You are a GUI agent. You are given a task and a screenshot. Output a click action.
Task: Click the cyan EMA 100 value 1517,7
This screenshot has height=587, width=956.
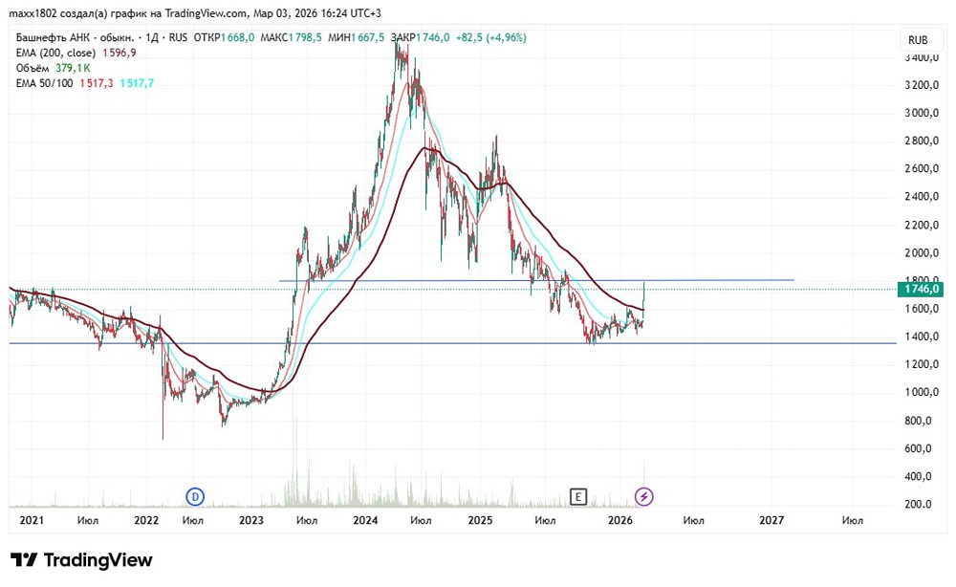point(137,83)
